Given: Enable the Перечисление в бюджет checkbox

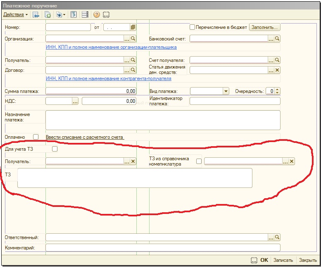Looking at the screenshot, I should (x=192, y=27).
